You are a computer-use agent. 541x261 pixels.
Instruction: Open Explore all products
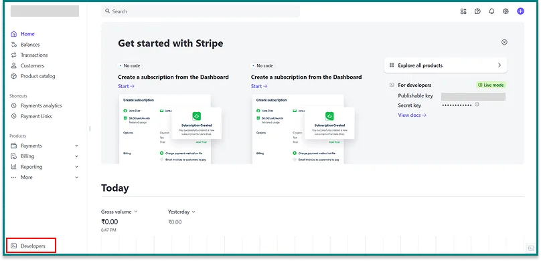445,65
